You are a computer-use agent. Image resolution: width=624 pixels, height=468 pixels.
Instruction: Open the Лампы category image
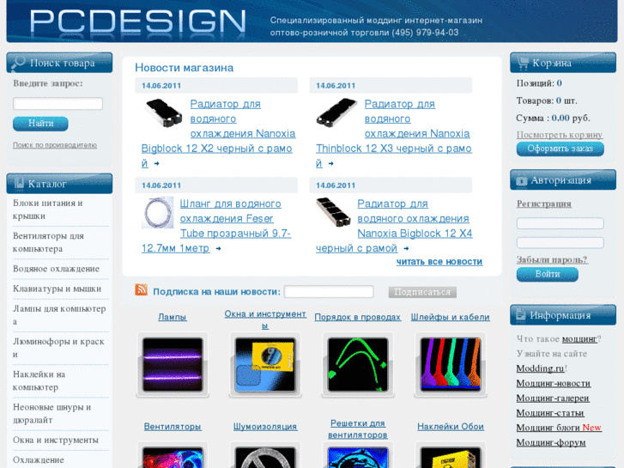point(173,365)
